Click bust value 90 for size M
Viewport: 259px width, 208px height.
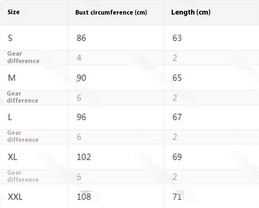[x=81, y=78]
